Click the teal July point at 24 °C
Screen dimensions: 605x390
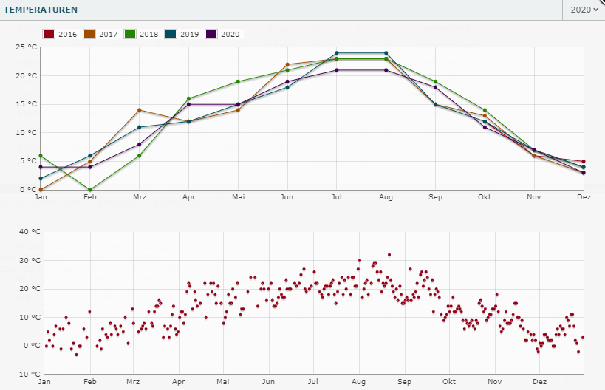click(x=337, y=53)
